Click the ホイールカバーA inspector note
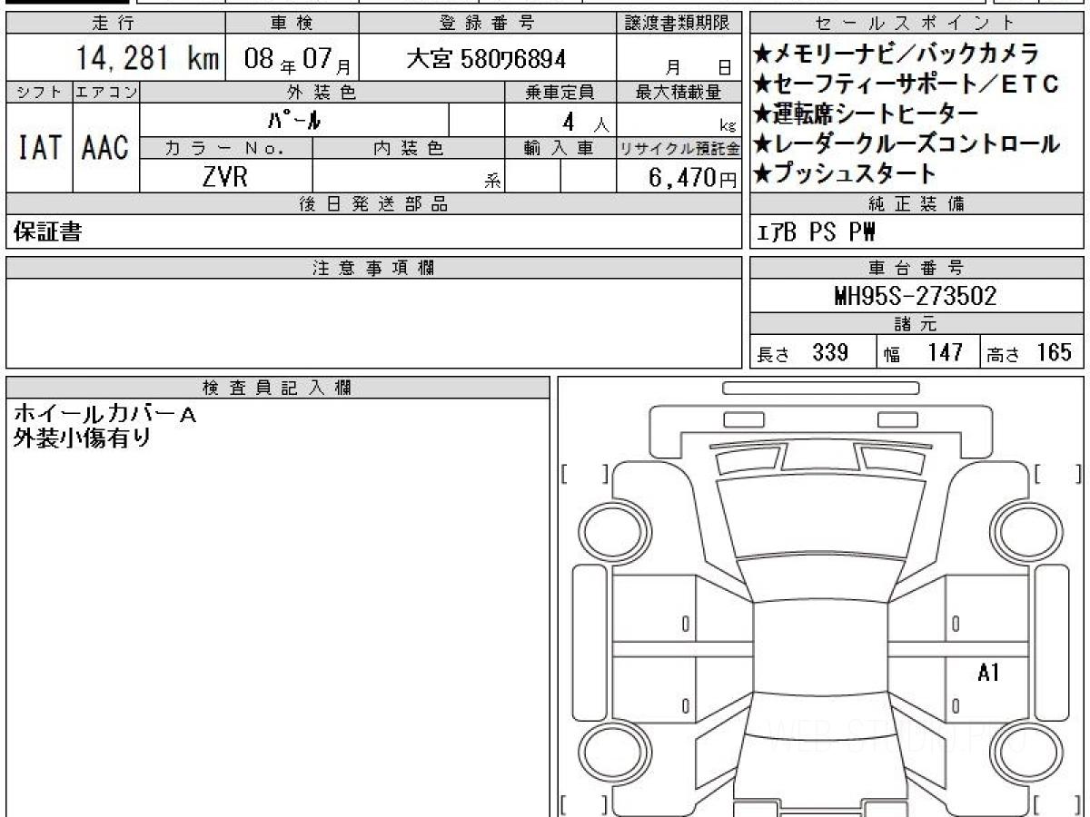This screenshot has height=817, width=1090. [x=104, y=415]
